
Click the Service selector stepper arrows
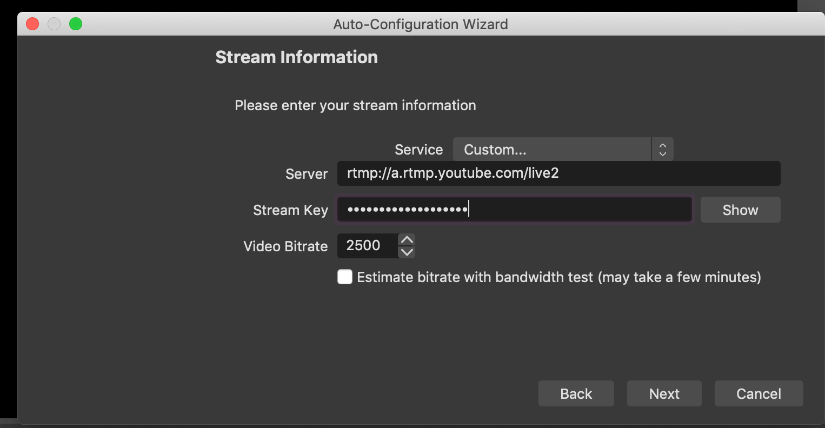[x=662, y=149]
